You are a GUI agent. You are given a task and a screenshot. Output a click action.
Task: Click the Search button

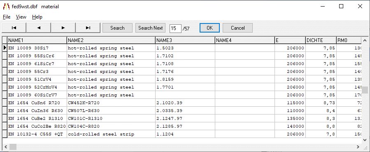117,28
